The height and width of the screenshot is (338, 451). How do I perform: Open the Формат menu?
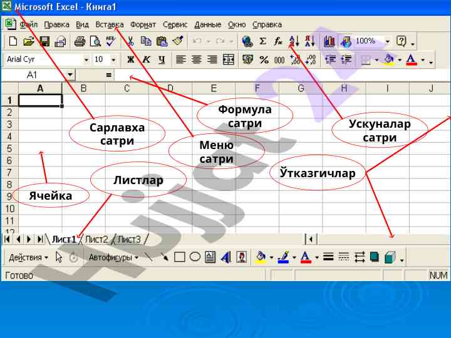[x=143, y=24]
